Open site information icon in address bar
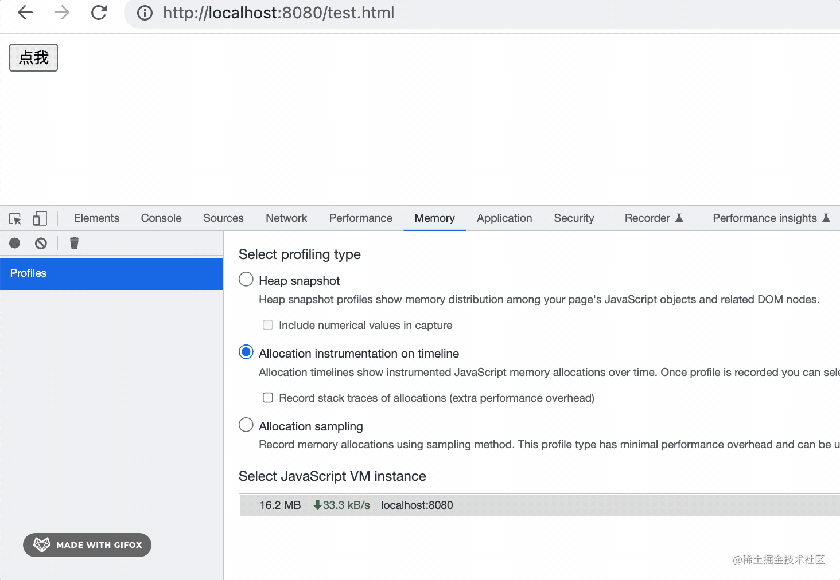840x580 pixels. click(x=145, y=13)
